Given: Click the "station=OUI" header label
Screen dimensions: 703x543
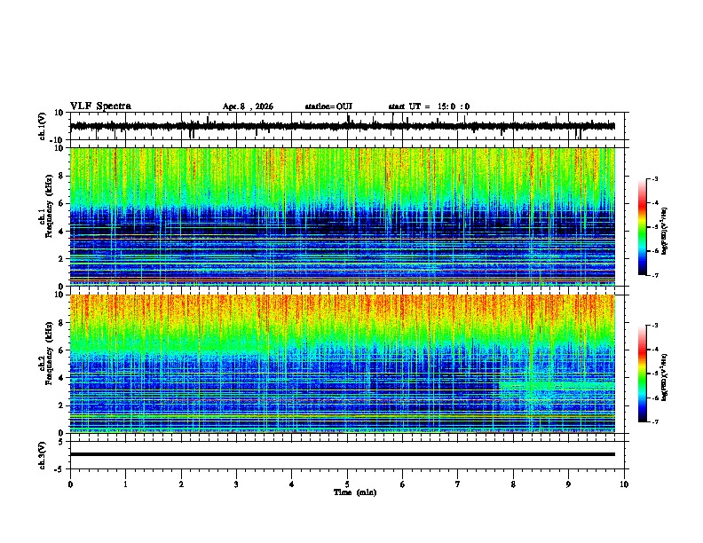Looking at the screenshot, I should tap(328, 106).
